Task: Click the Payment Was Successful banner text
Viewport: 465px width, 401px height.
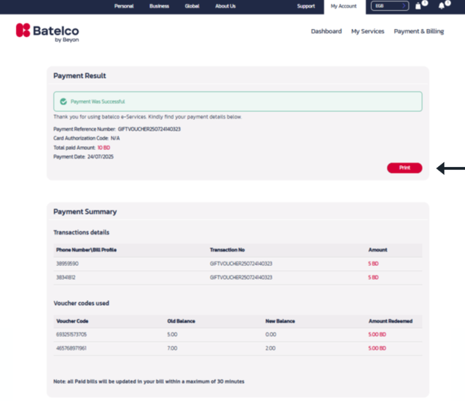Action: 98,102
